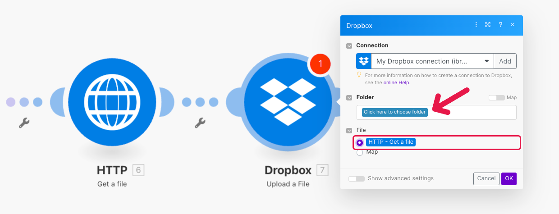559x214 pixels.
Task: Open the Dropbox module circle
Action: click(288, 101)
